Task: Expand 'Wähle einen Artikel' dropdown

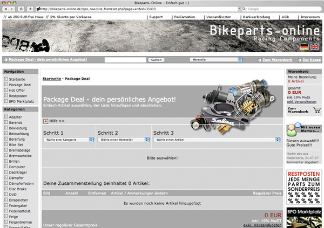Action: pos(217,140)
